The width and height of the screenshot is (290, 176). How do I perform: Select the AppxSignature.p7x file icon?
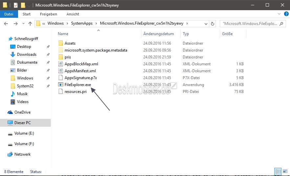coord(61,78)
